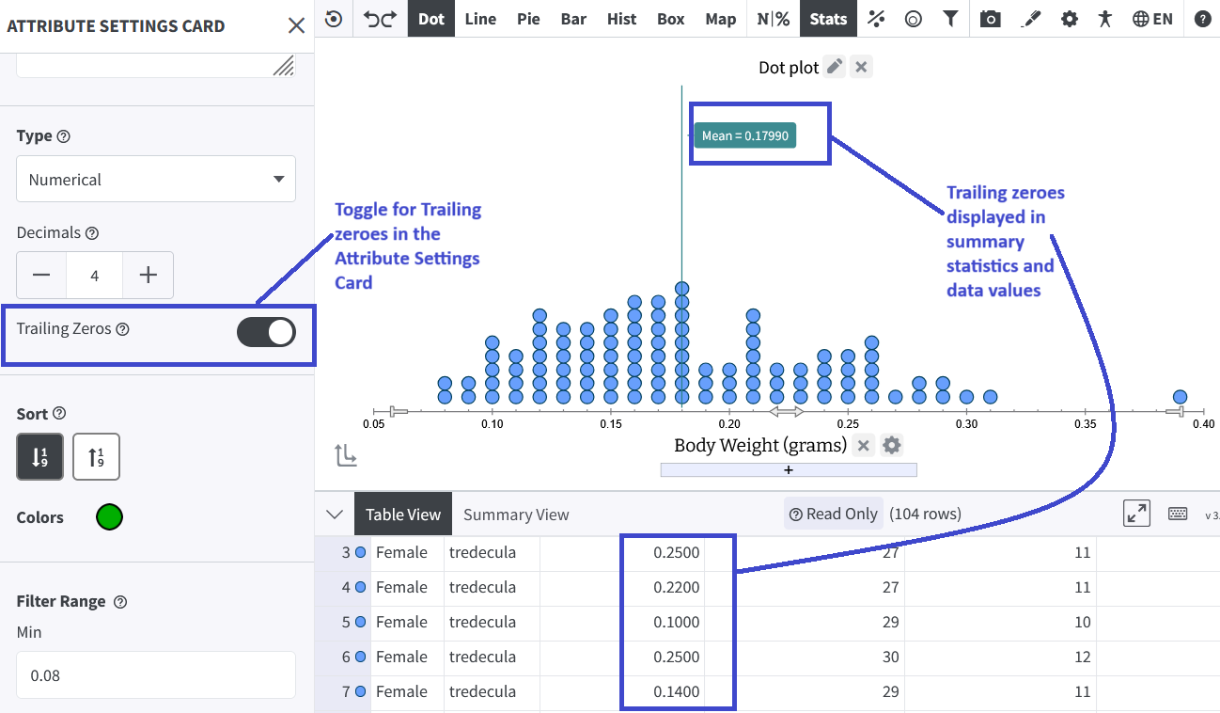Remove the Dot plot title with x
Screen dimensions: 1220x713
tap(861, 67)
